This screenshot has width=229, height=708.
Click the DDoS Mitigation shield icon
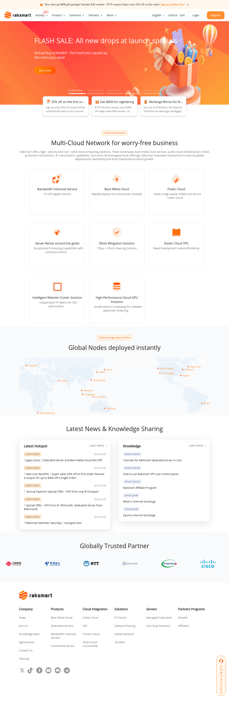[x=117, y=233]
